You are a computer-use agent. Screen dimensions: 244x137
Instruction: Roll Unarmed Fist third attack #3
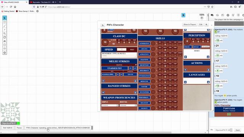pyautogui.click(x=135, y=68)
